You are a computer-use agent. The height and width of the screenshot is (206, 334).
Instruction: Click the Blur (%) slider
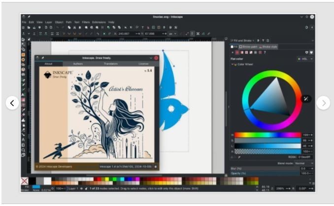tap(265, 168)
